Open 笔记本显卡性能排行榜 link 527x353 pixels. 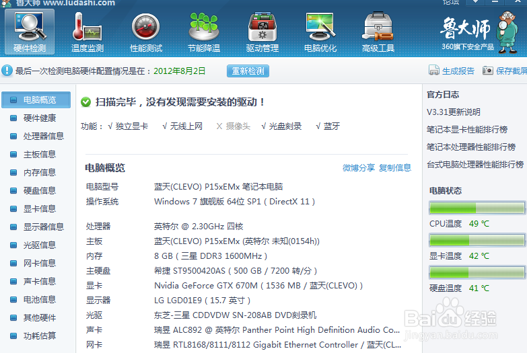click(x=467, y=129)
